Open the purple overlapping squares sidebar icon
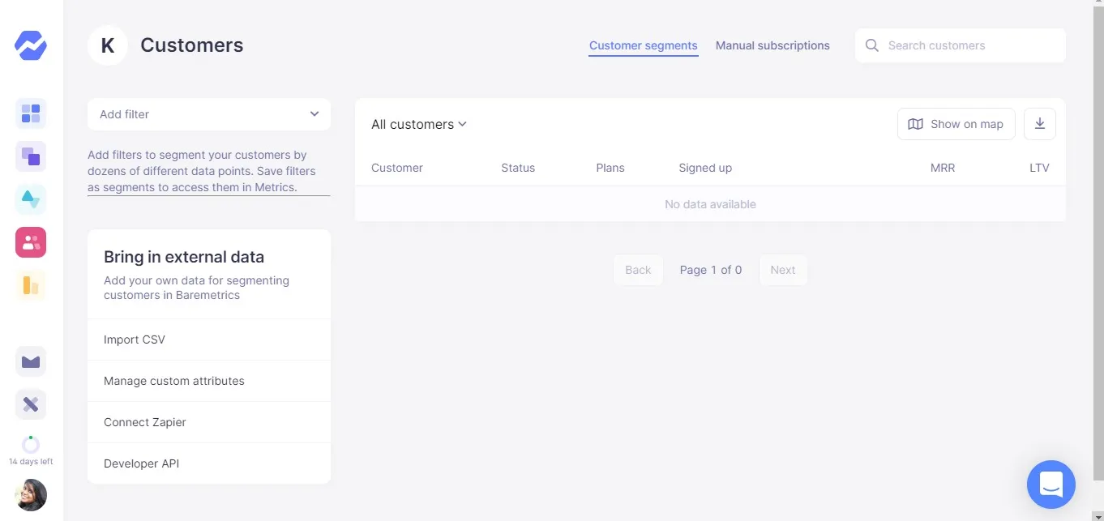Viewport: 1104px width, 521px height. (31, 156)
